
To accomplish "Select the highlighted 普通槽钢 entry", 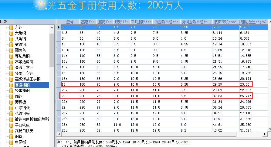I will (32, 85).
